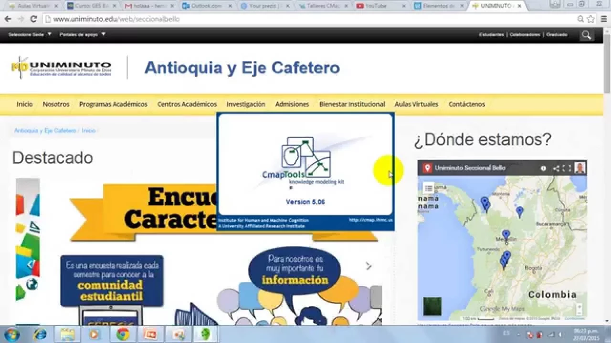Open the site search magnifier icon
Screen dimensions: 611x343
click(x=587, y=35)
